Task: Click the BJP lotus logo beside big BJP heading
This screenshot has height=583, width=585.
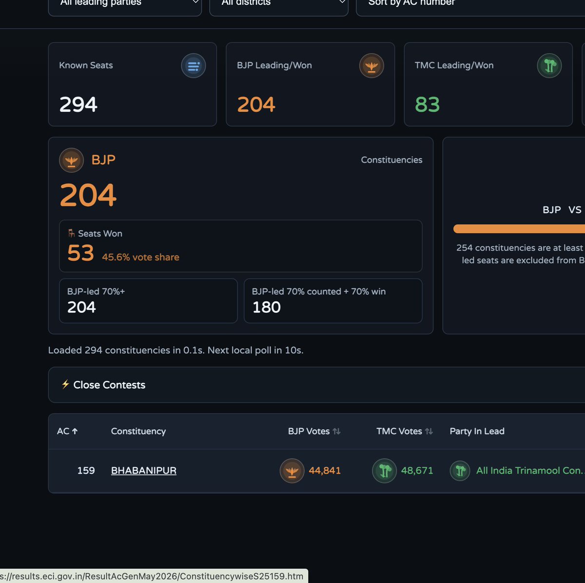Action: pyautogui.click(x=72, y=160)
